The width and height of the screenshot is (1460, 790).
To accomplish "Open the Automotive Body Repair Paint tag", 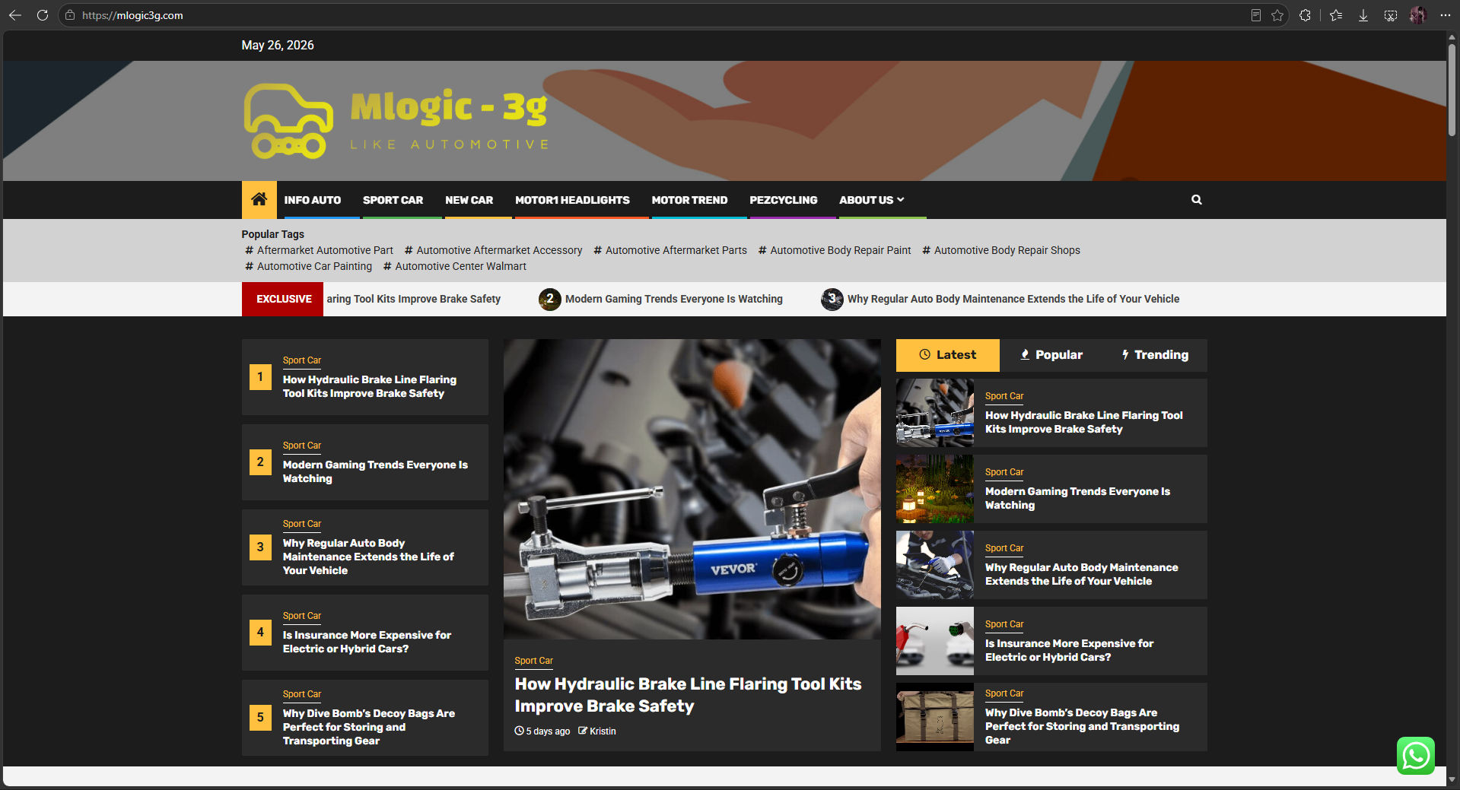I will (835, 250).
